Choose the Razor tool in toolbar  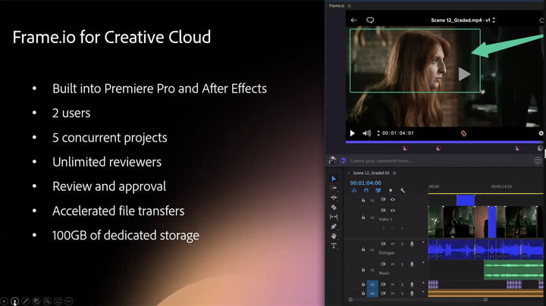(334, 207)
